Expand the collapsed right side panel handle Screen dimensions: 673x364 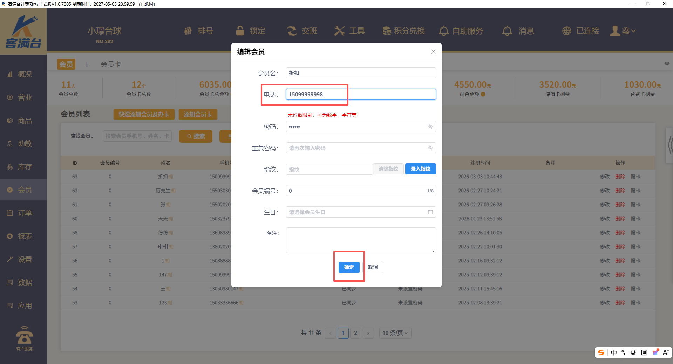(x=669, y=145)
